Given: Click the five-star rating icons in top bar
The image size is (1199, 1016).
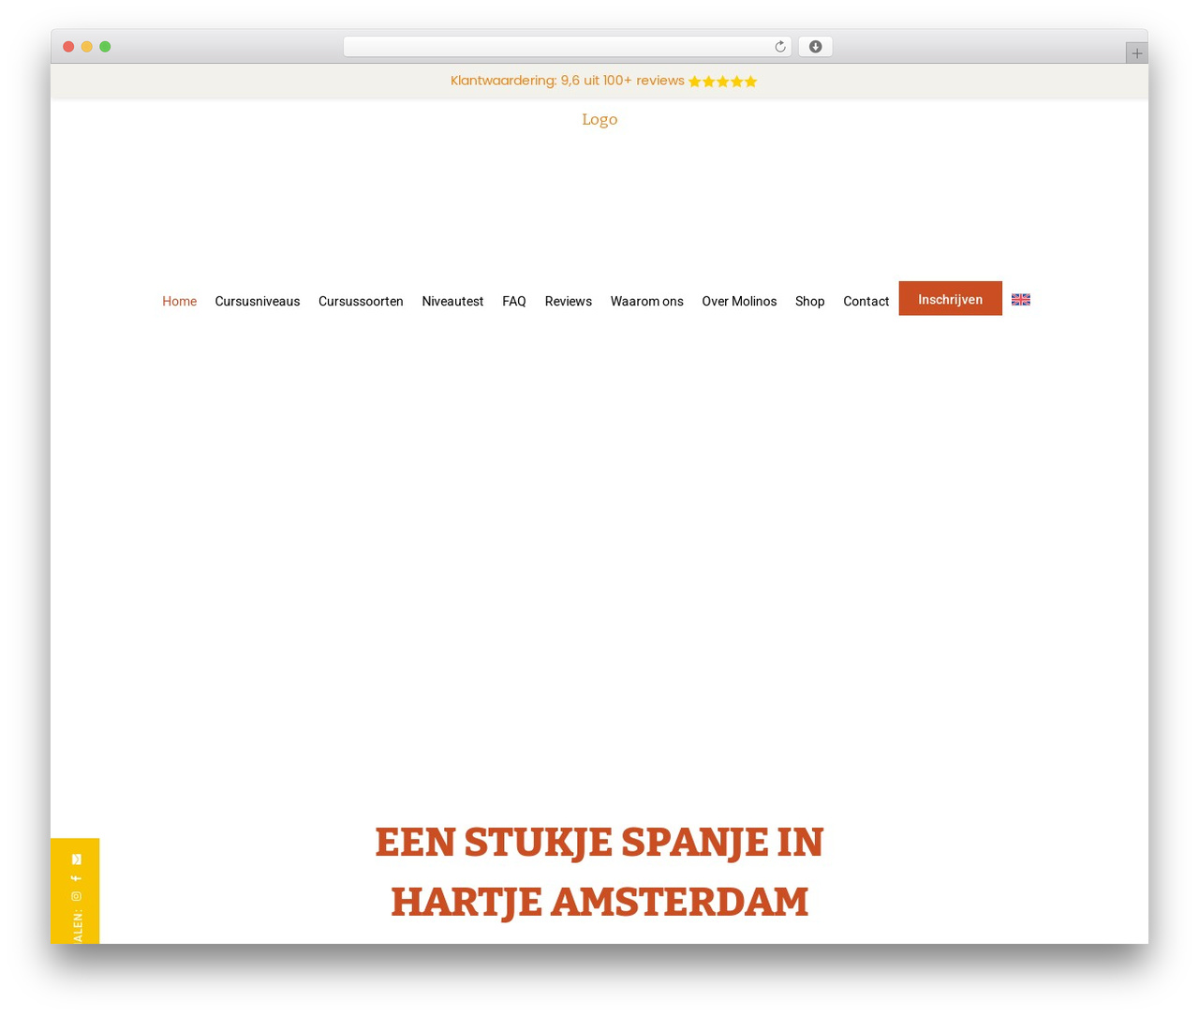Looking at the screenshot, I should pos(722,82).
